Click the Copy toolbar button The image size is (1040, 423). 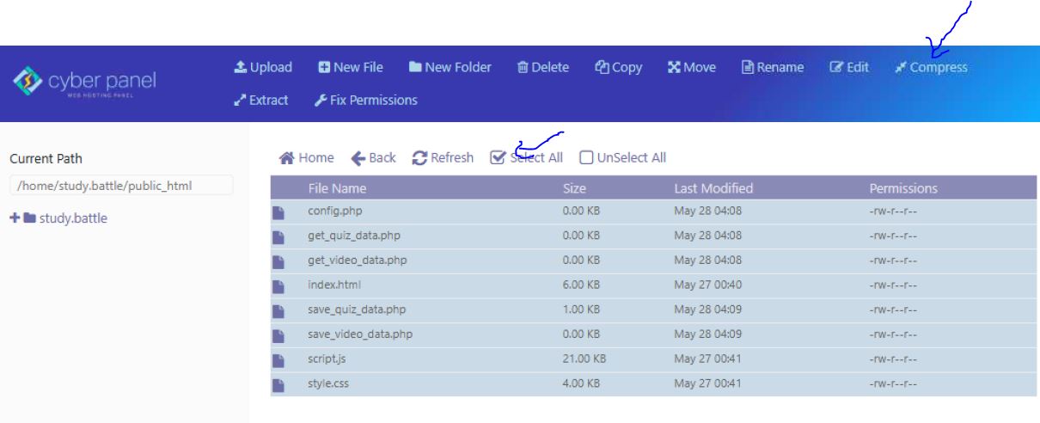click(x=619, y=68)
